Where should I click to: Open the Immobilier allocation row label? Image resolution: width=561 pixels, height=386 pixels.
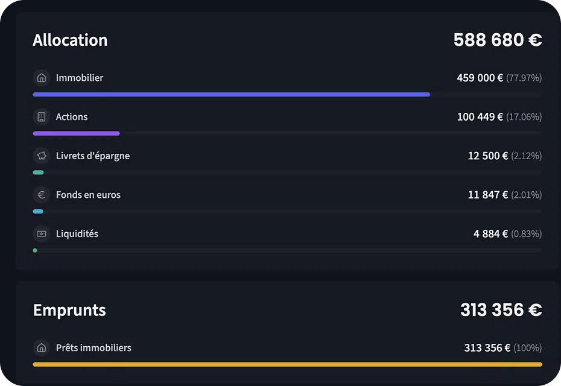(x=80, y=78)
